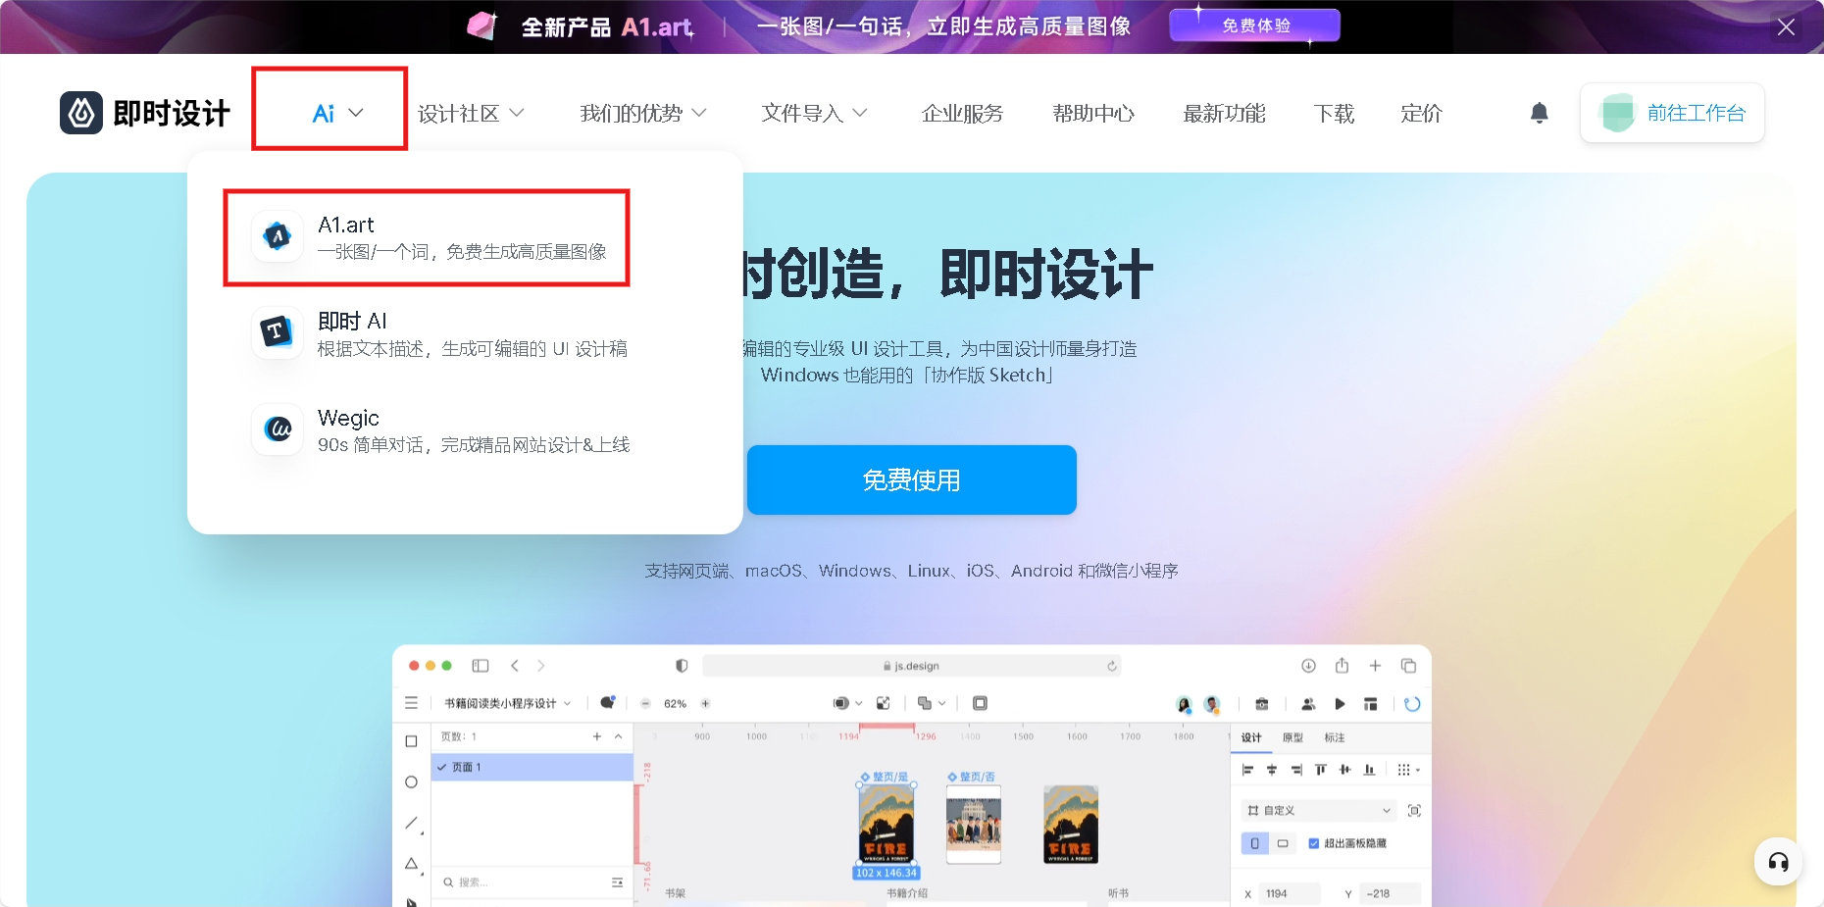Viewport: 1824px width, 907px height.
Task: Collapse the Ai navigation dropdown
Action: tap(337, 114)
